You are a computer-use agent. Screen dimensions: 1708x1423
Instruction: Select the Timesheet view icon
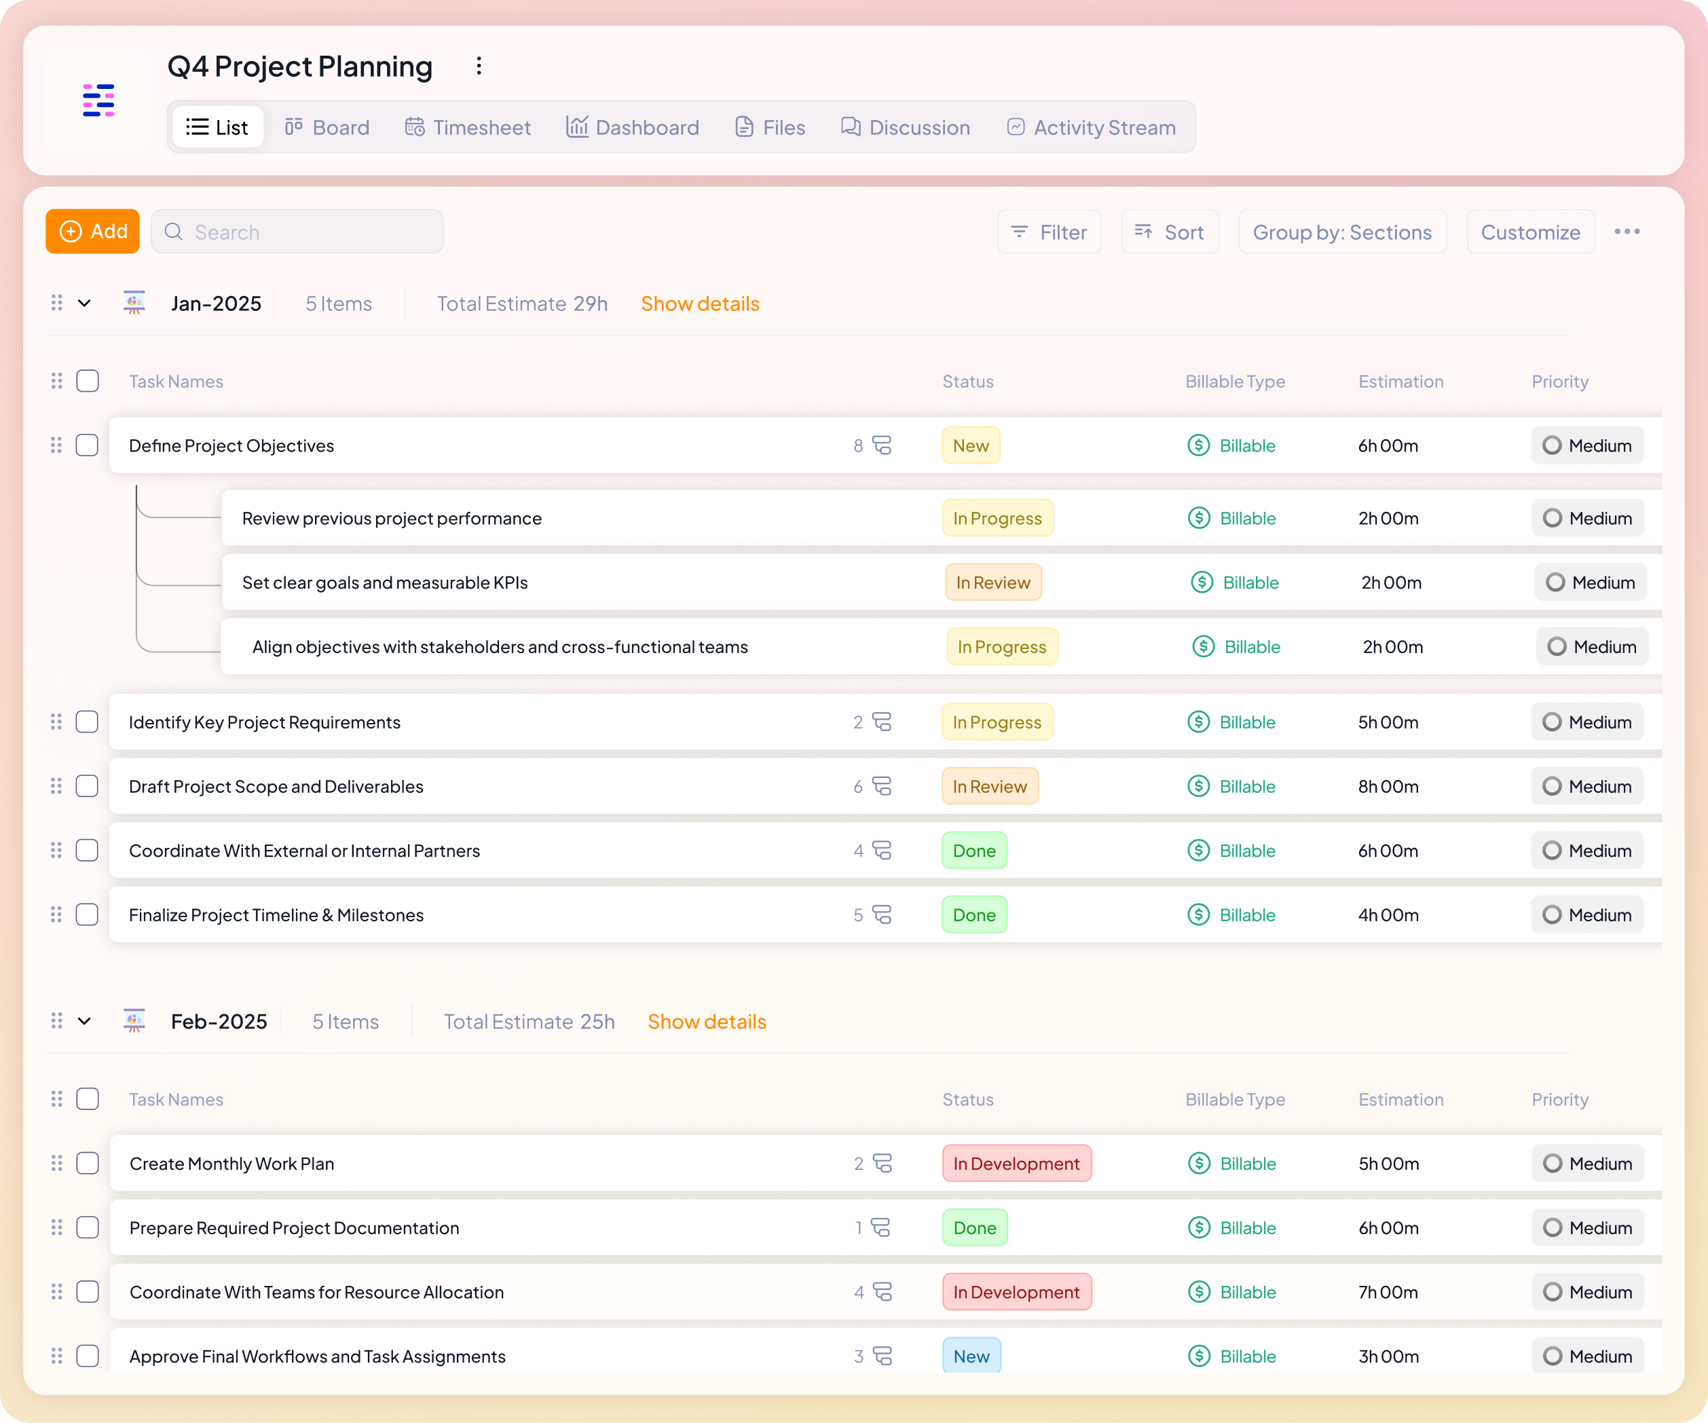pyautogui.click(x=414, y=127)
